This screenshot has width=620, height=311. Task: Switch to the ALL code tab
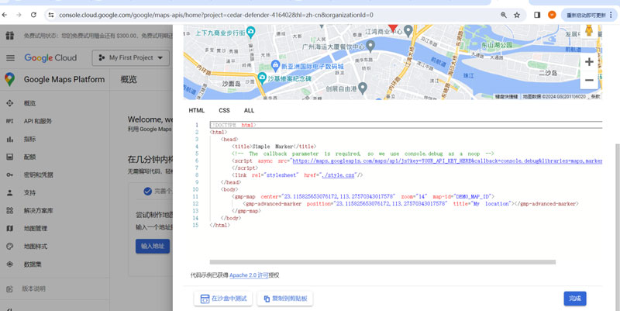tap(249, 111)
